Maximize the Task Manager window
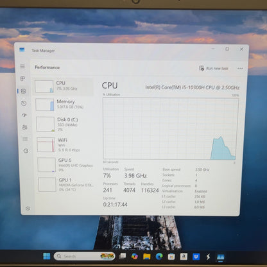Image resolution: width=267 pixels, height=267 pixels. [227, 49]
